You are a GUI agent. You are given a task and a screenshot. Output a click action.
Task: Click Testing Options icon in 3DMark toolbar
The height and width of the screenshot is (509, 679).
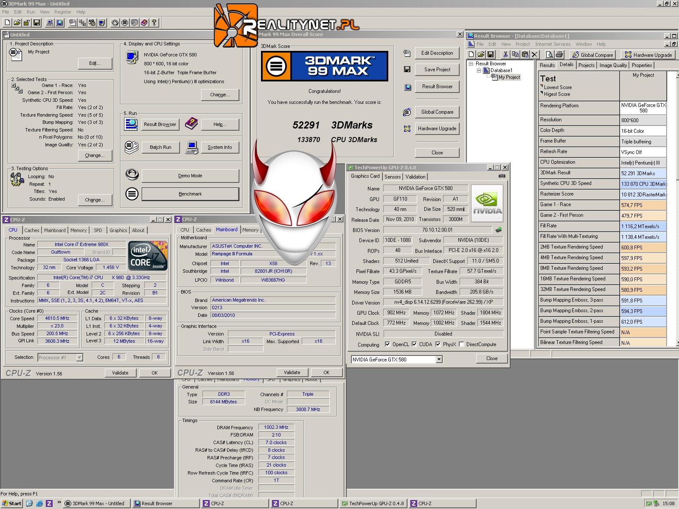pos(92,22)
